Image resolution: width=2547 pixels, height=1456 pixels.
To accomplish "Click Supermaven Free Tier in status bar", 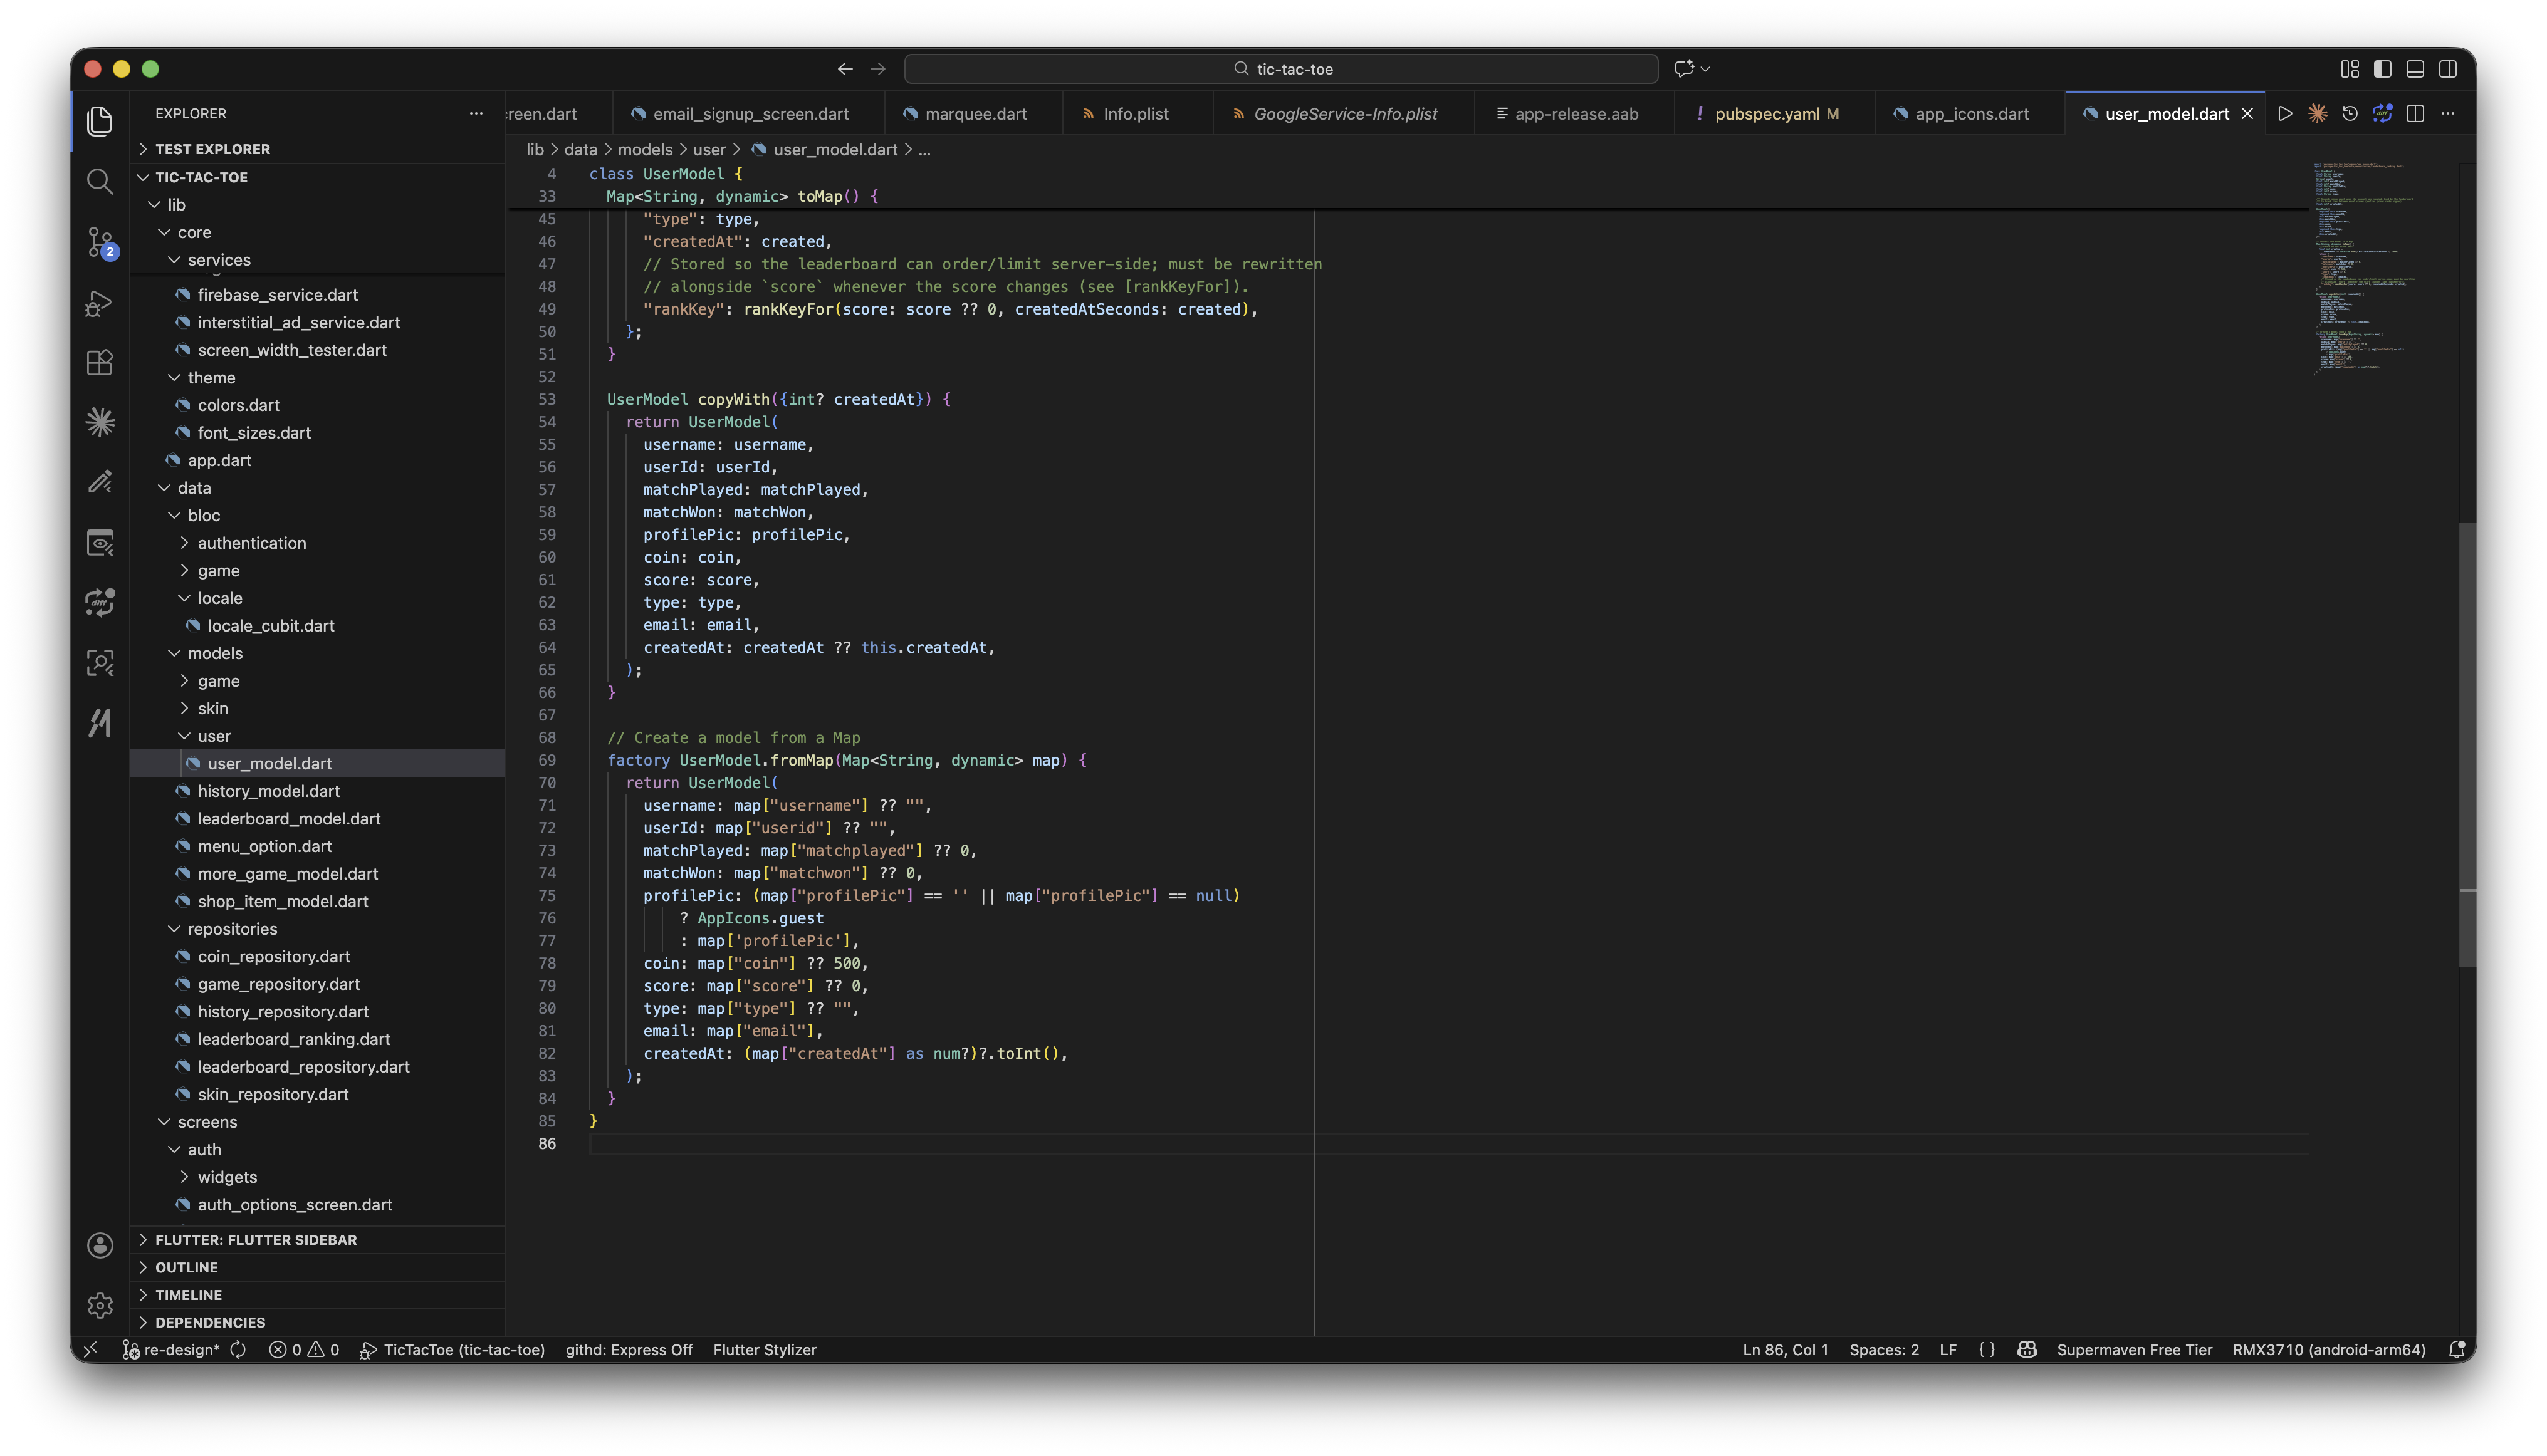I will click(2134, 1350).
